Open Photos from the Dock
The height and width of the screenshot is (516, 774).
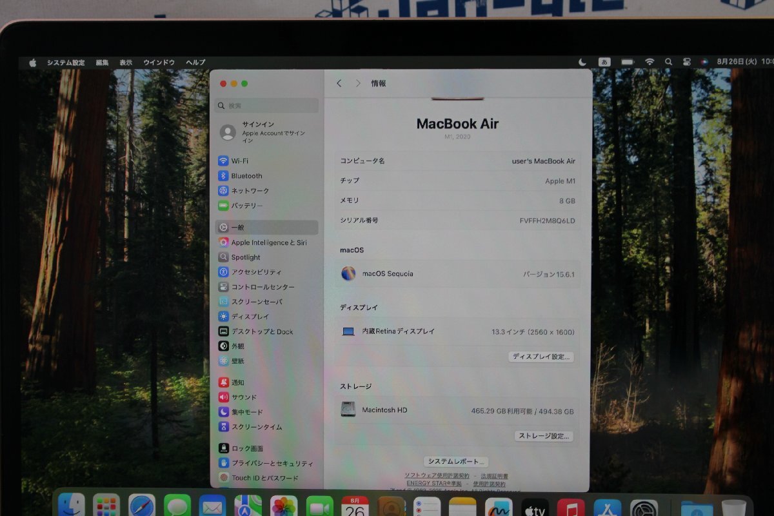click(284, 506)
